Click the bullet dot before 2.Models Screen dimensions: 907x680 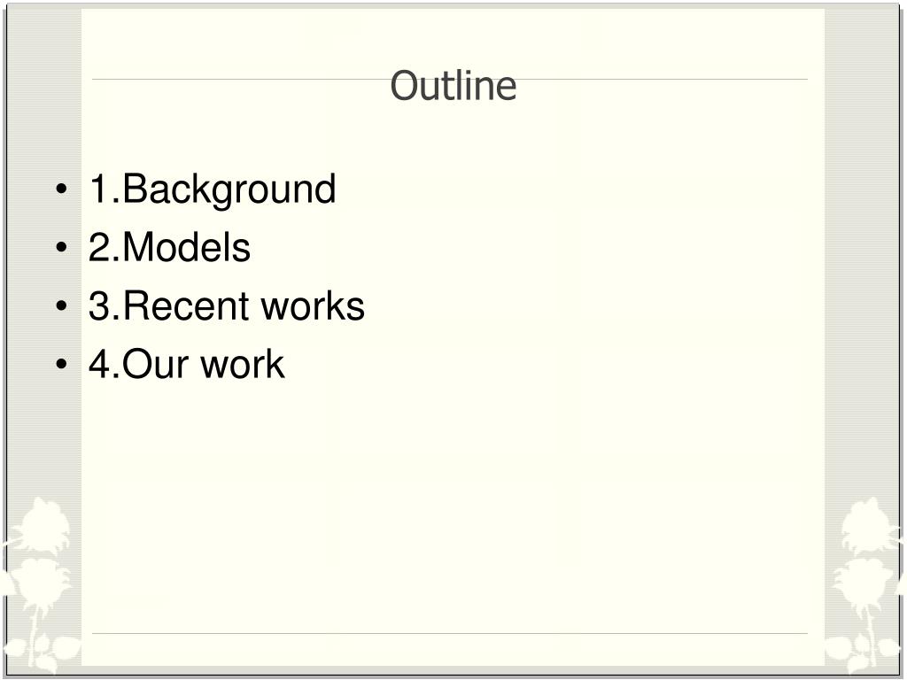coord(62,248)
